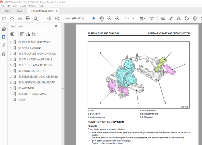
Task: Go to the previous page arrow
Action: (49, 19)
